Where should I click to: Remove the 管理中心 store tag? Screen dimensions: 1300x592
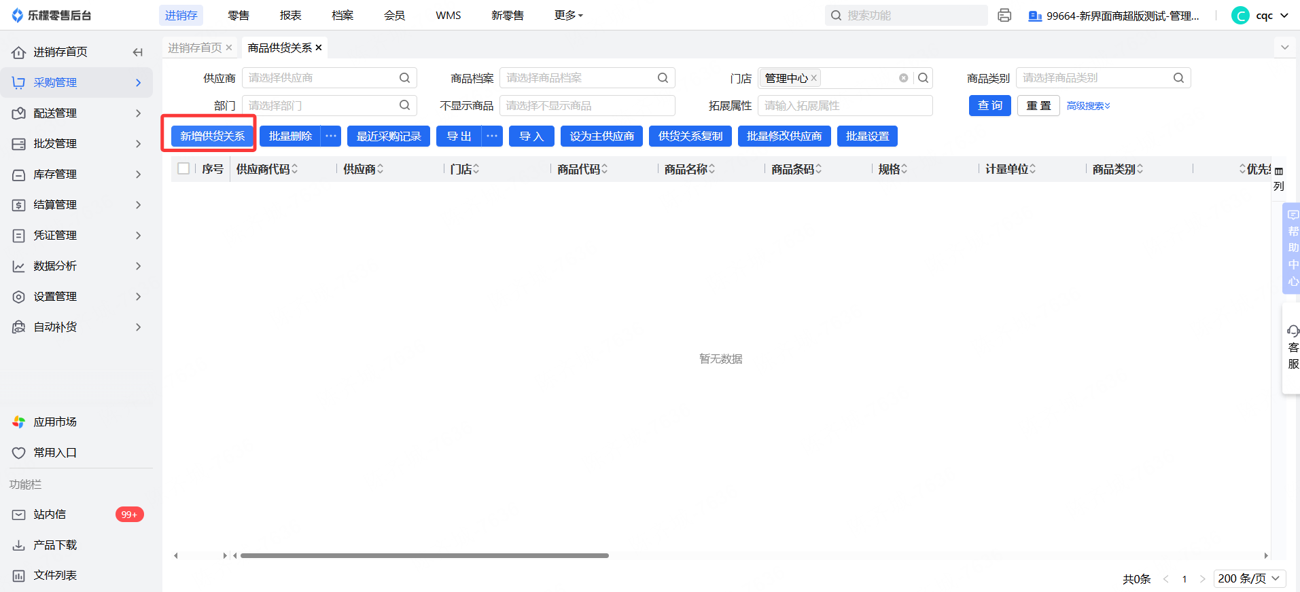pos(814,78)
